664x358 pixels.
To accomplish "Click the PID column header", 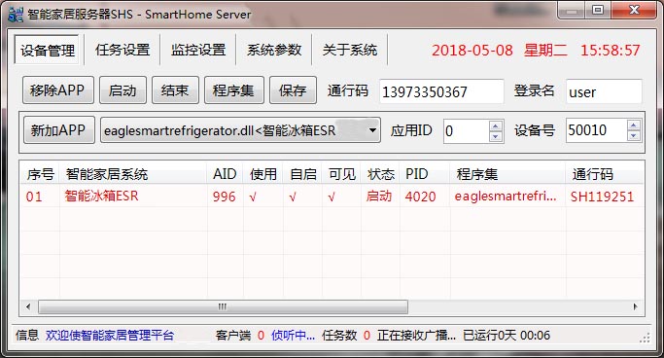I will point(425,174).
